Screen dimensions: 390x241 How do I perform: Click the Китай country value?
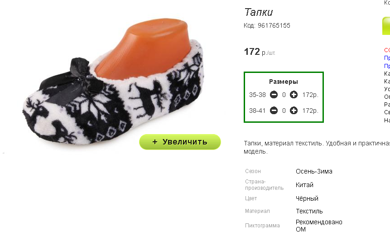(x=304, y=185)
